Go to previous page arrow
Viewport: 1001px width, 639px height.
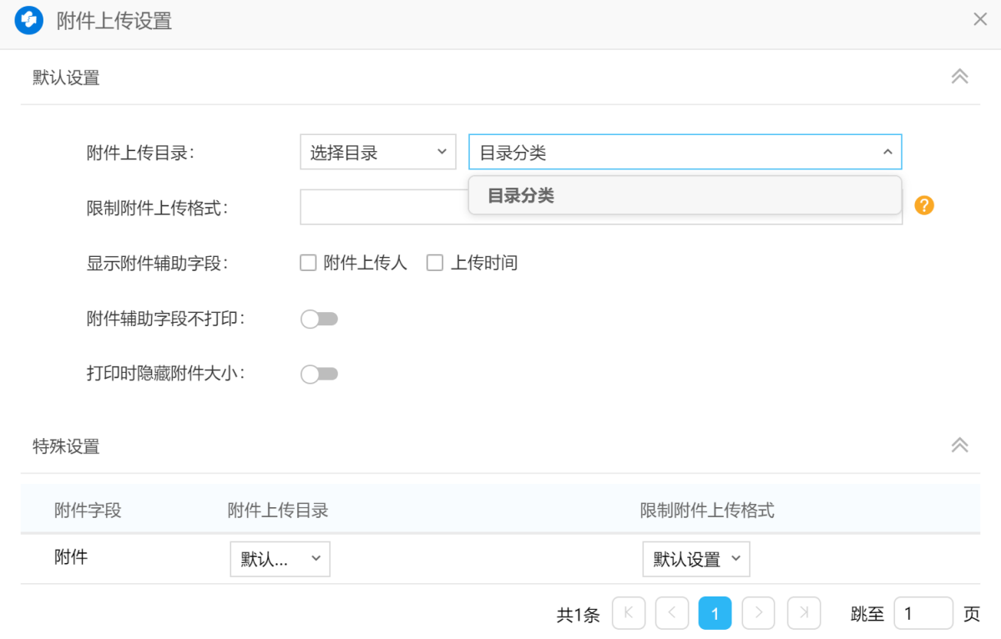click(x=672, y=614)
